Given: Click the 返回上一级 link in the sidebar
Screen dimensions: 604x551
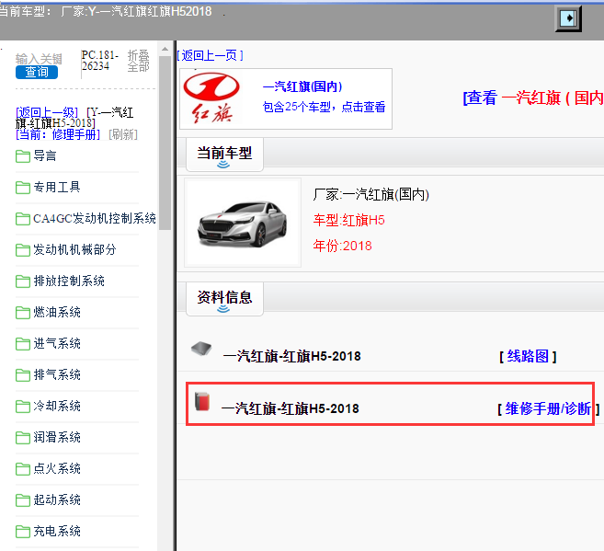Looking at the screenshot, I should tap(47, 112).
